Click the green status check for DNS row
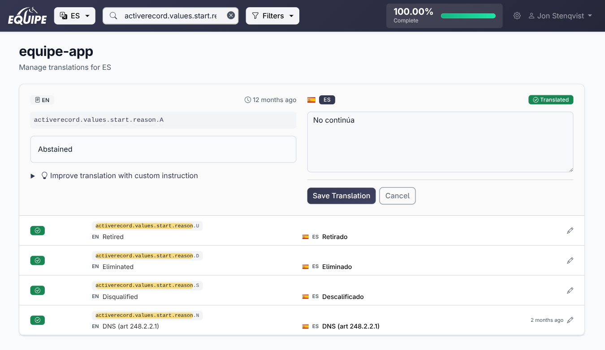 tap(38, 320)
